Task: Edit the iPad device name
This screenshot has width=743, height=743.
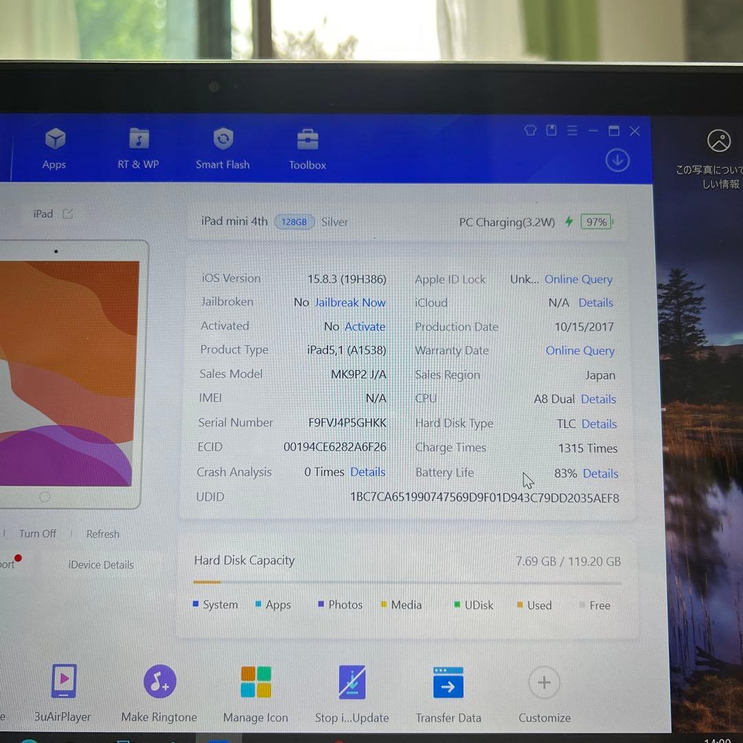Action: [67, 214]
